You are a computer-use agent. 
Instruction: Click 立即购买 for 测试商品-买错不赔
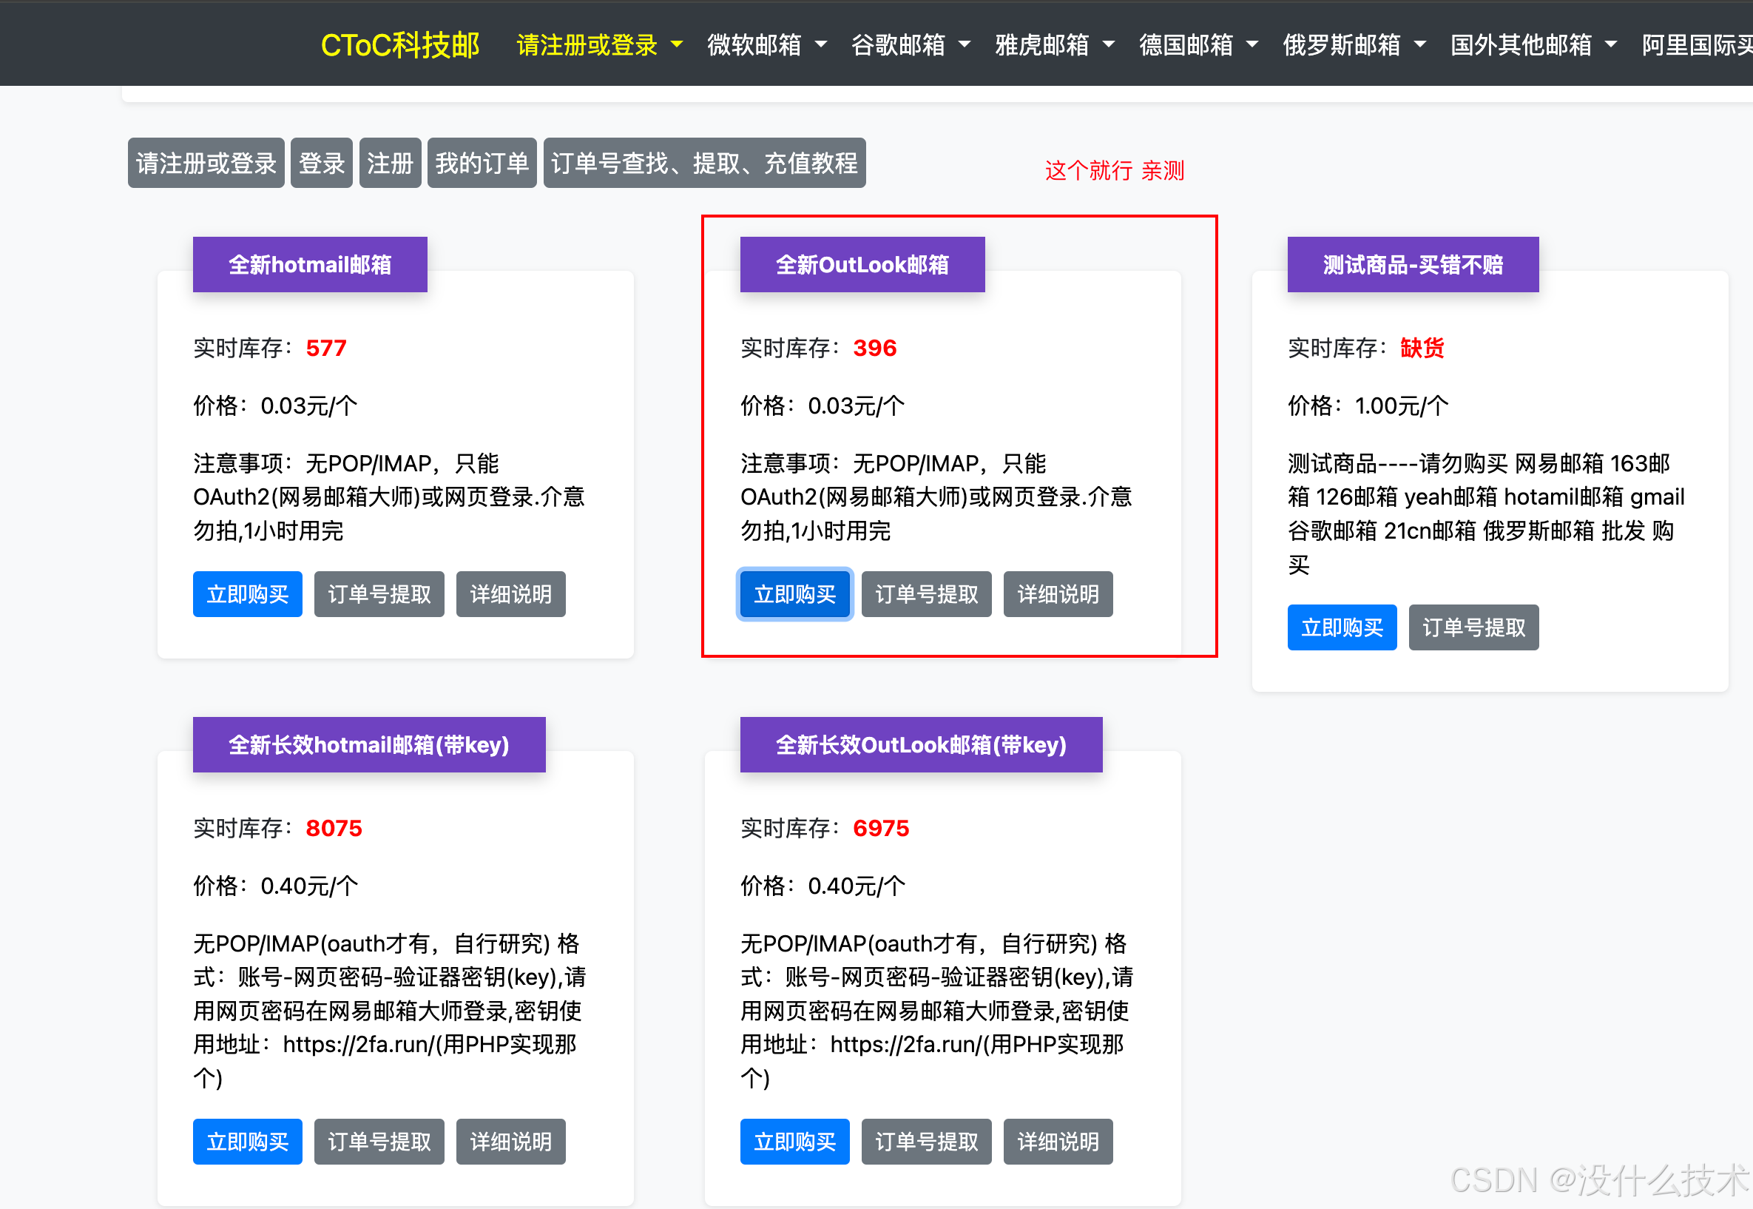click(1341, 628)
